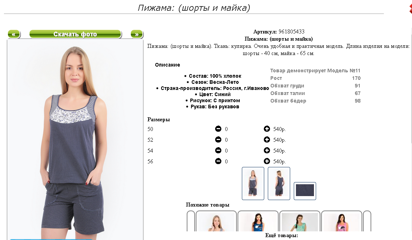The width and height of the screenshot is (412, 240).
Task: Open similar product with pink top
Action: (342, 221)
